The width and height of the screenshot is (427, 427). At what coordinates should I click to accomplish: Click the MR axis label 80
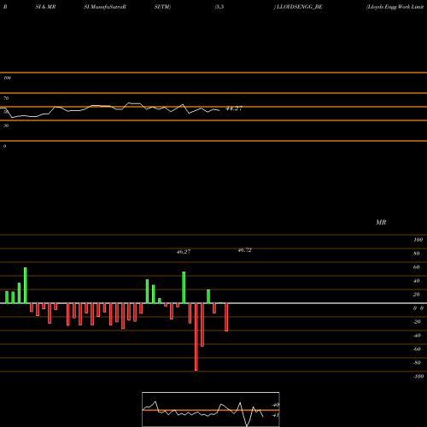click(x=417, y=254)
